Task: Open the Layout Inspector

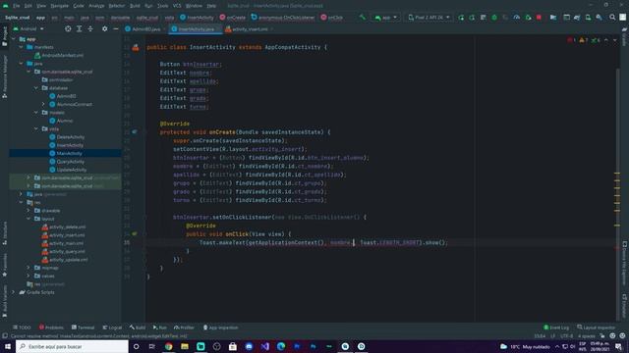Action: (x=596, y=328)
